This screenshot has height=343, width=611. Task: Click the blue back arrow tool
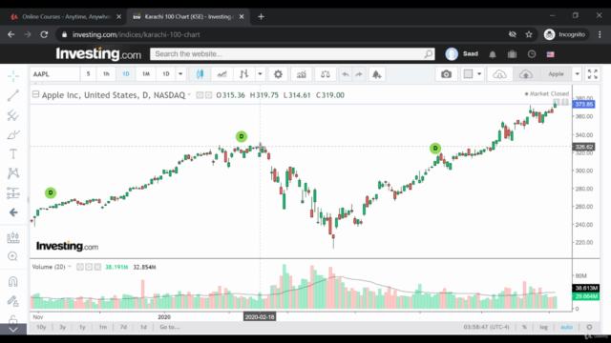(x=13, y=212)
